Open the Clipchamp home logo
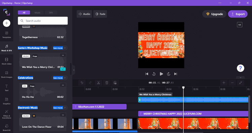252x133 pixels. click(7, 12)
